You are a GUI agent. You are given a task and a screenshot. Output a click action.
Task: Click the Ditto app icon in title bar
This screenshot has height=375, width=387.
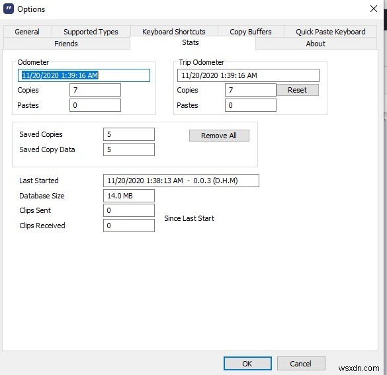[9, 9]
